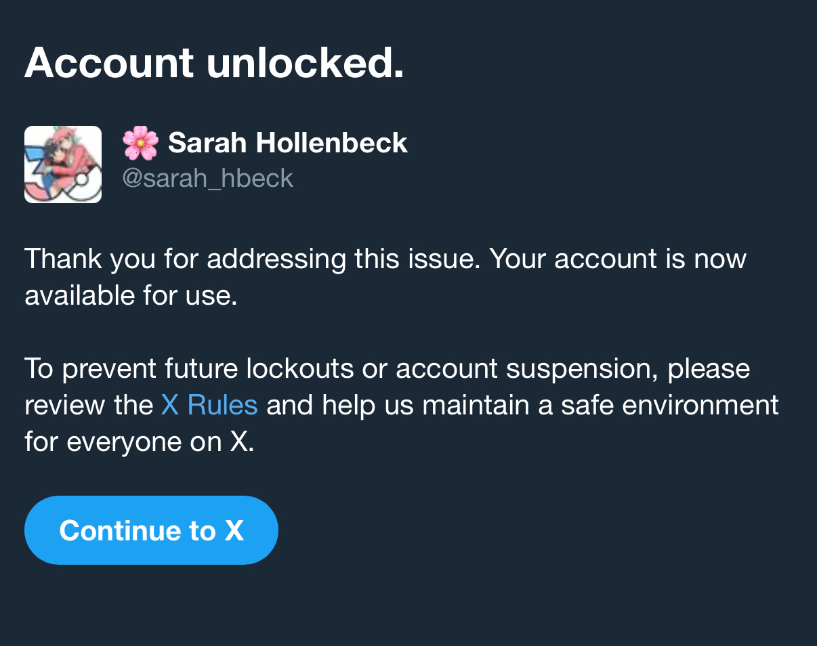
Task: Click the 'Thank you for addressing' sentence
Action: 252,259
